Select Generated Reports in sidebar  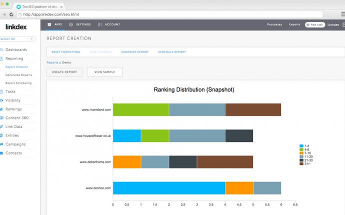point(18,75)
